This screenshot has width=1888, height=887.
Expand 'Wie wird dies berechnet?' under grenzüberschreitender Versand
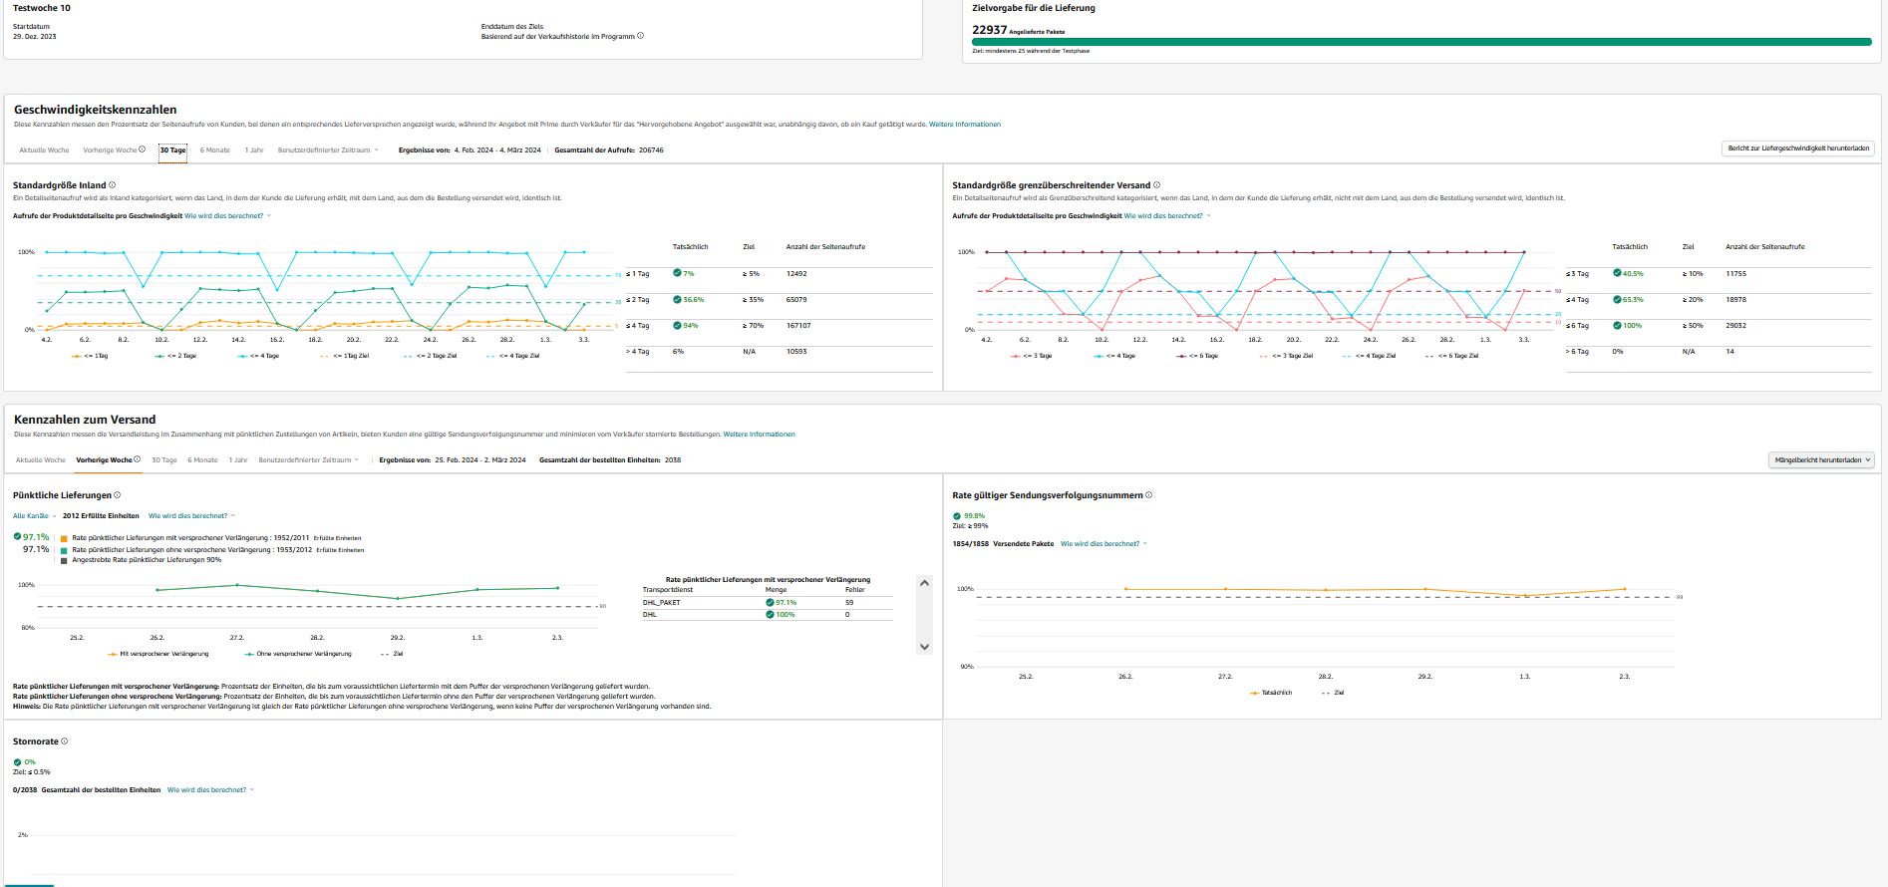(x=1167, y=216)
